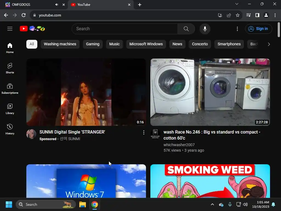
Task: Show hidden tray icons chevron
Action: coord(212,204)
